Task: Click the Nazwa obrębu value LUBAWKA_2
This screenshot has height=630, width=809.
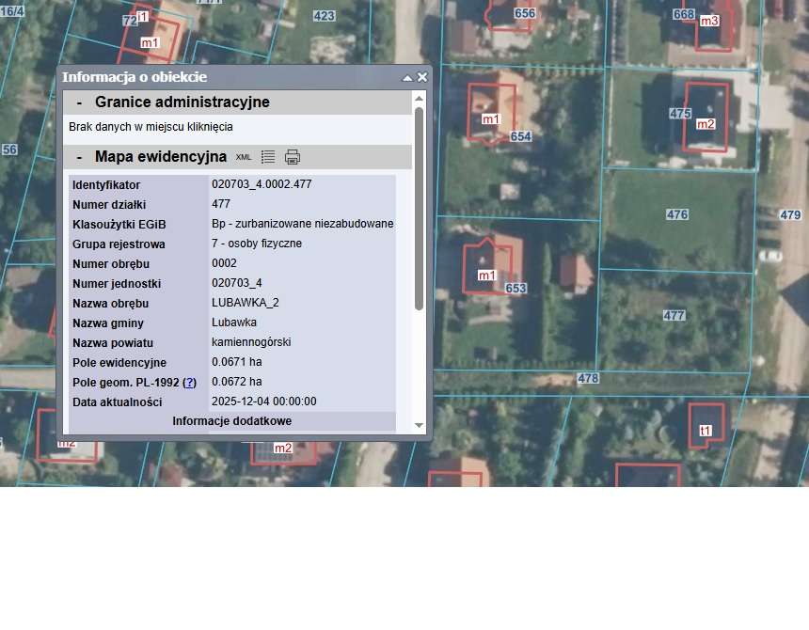Action: 246,303
